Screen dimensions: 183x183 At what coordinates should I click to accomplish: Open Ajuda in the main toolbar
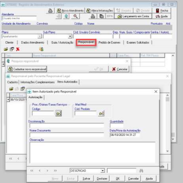coord(162,16)
